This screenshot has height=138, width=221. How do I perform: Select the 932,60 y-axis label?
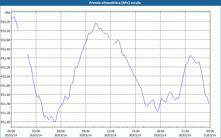click(x=5, y=49)
